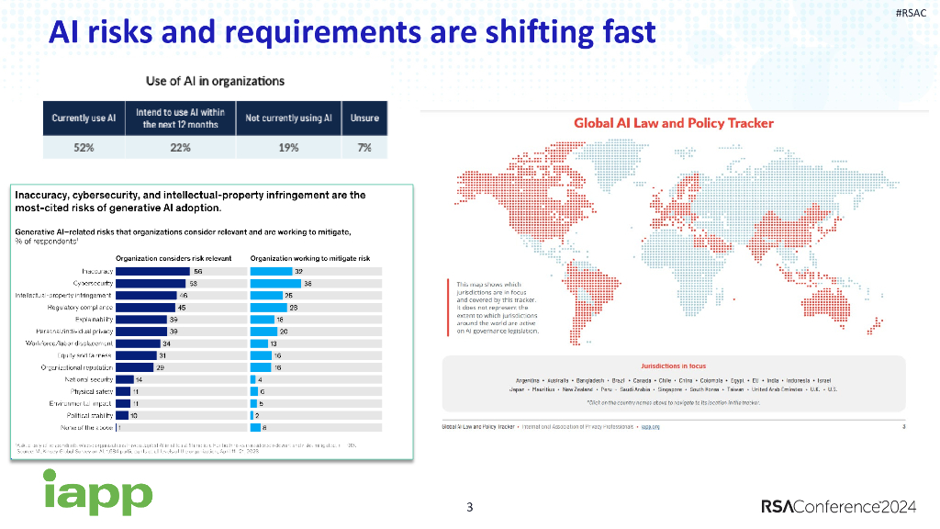
Task: Open the iapp.org link in map footer
Action: (x=651, y=427)
